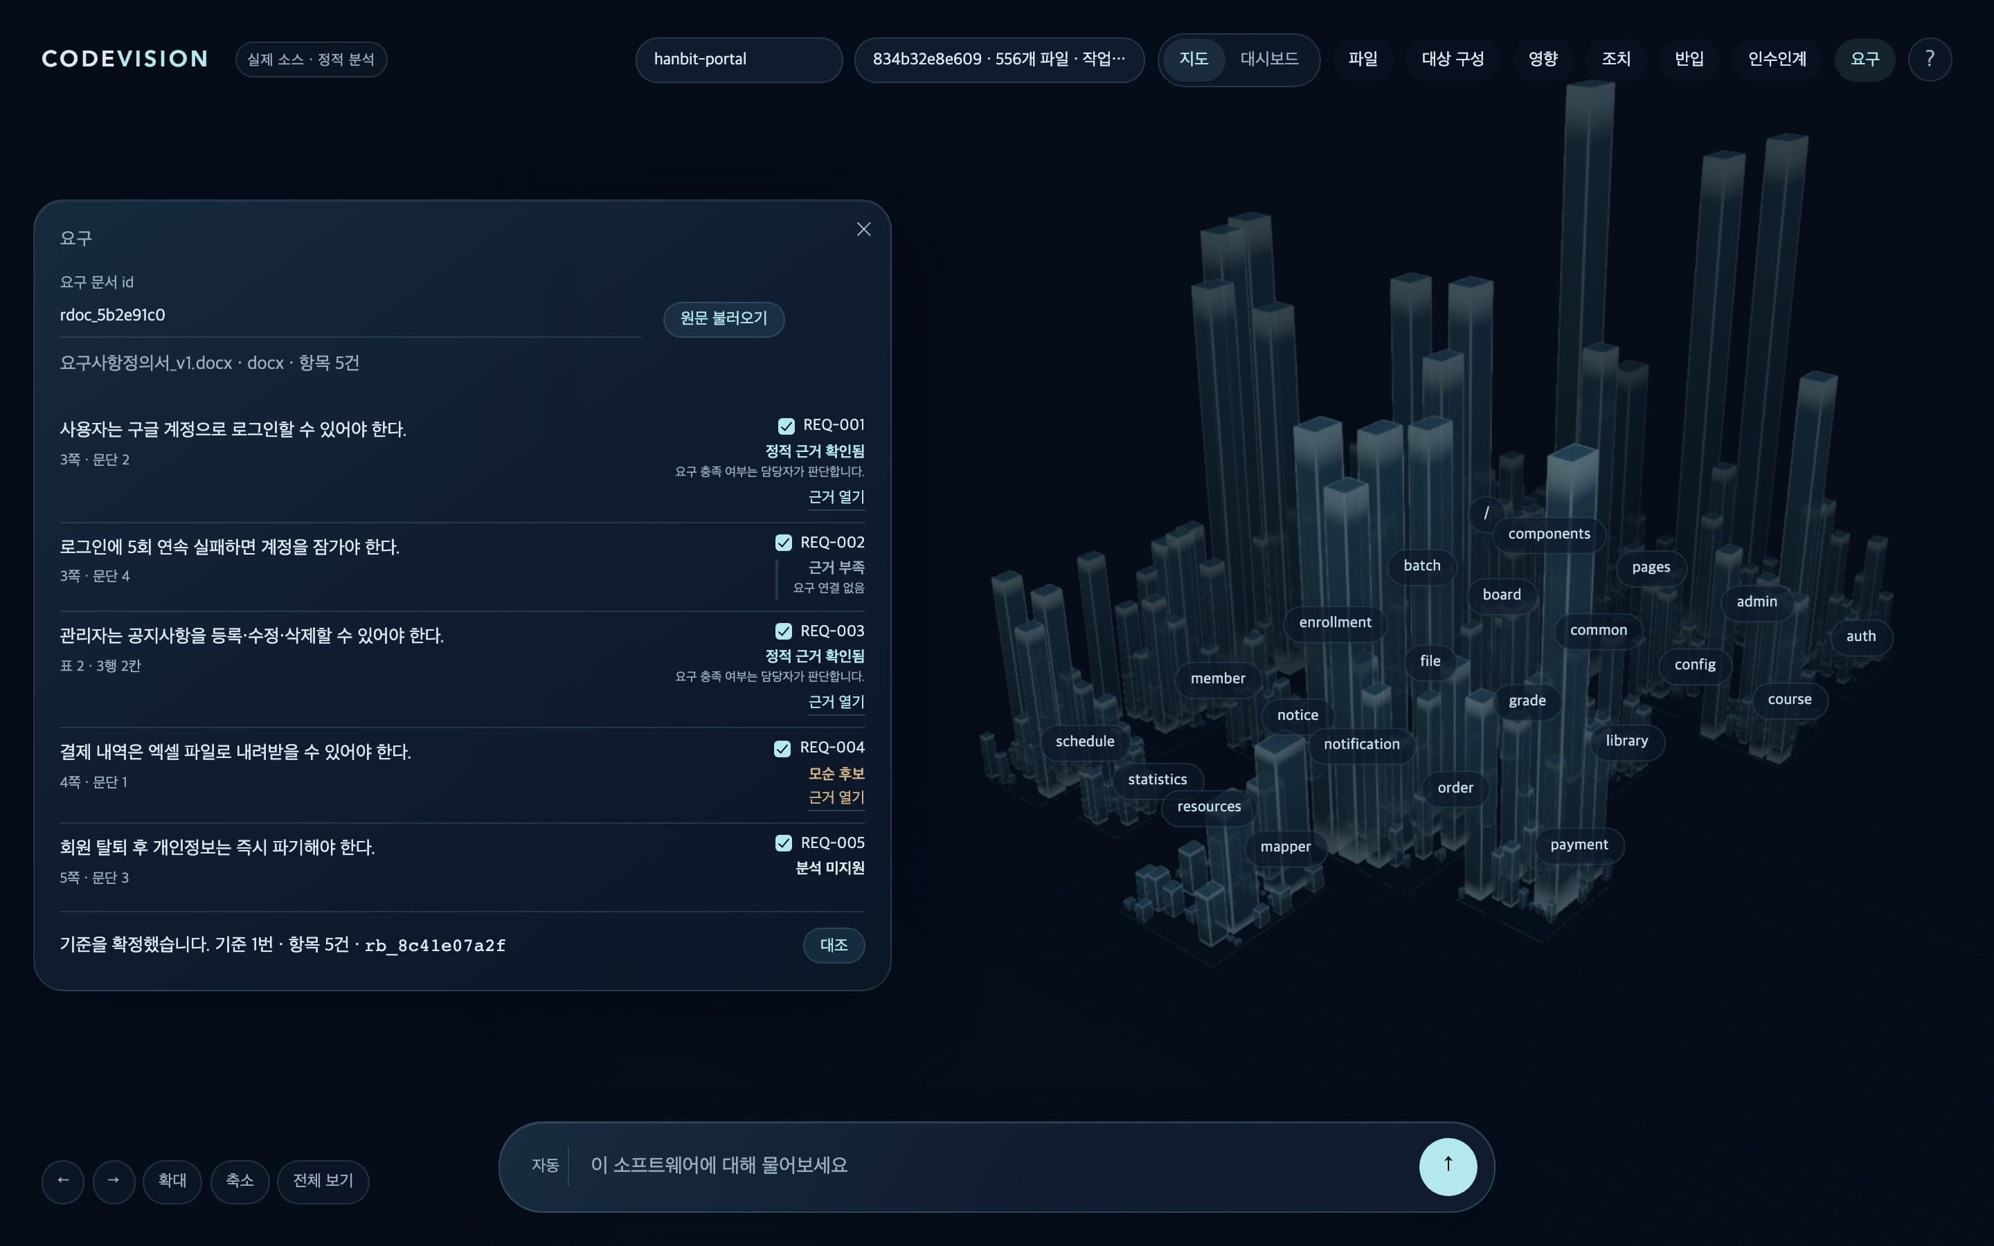Image resolution: width=1994 pixels, height=1246 pixels.
Task: Switch to the 대시보드 view
Action: click(x=1269, y=60)
